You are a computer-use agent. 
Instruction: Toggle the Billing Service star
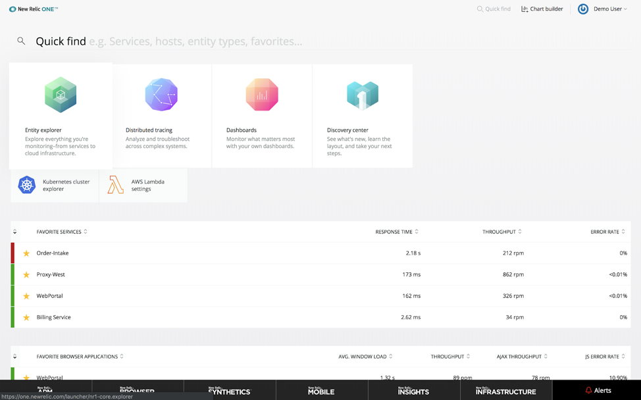[x=26, y=318]
